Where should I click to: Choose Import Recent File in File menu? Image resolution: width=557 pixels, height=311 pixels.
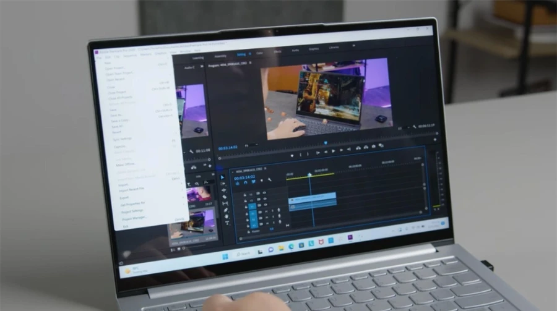(x=131, y=190)
